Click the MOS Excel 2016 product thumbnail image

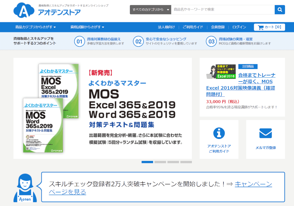(221, 71)
